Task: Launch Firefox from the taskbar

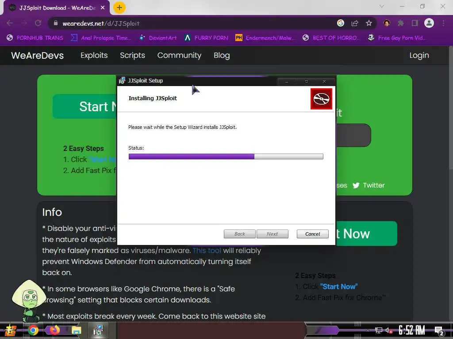Action: click(54, 330)
